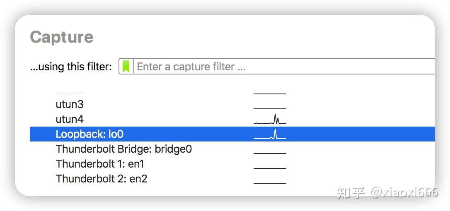Click the lo0 loopback traffic sparkline
This screenshot has width=450, height=211.
270,134
